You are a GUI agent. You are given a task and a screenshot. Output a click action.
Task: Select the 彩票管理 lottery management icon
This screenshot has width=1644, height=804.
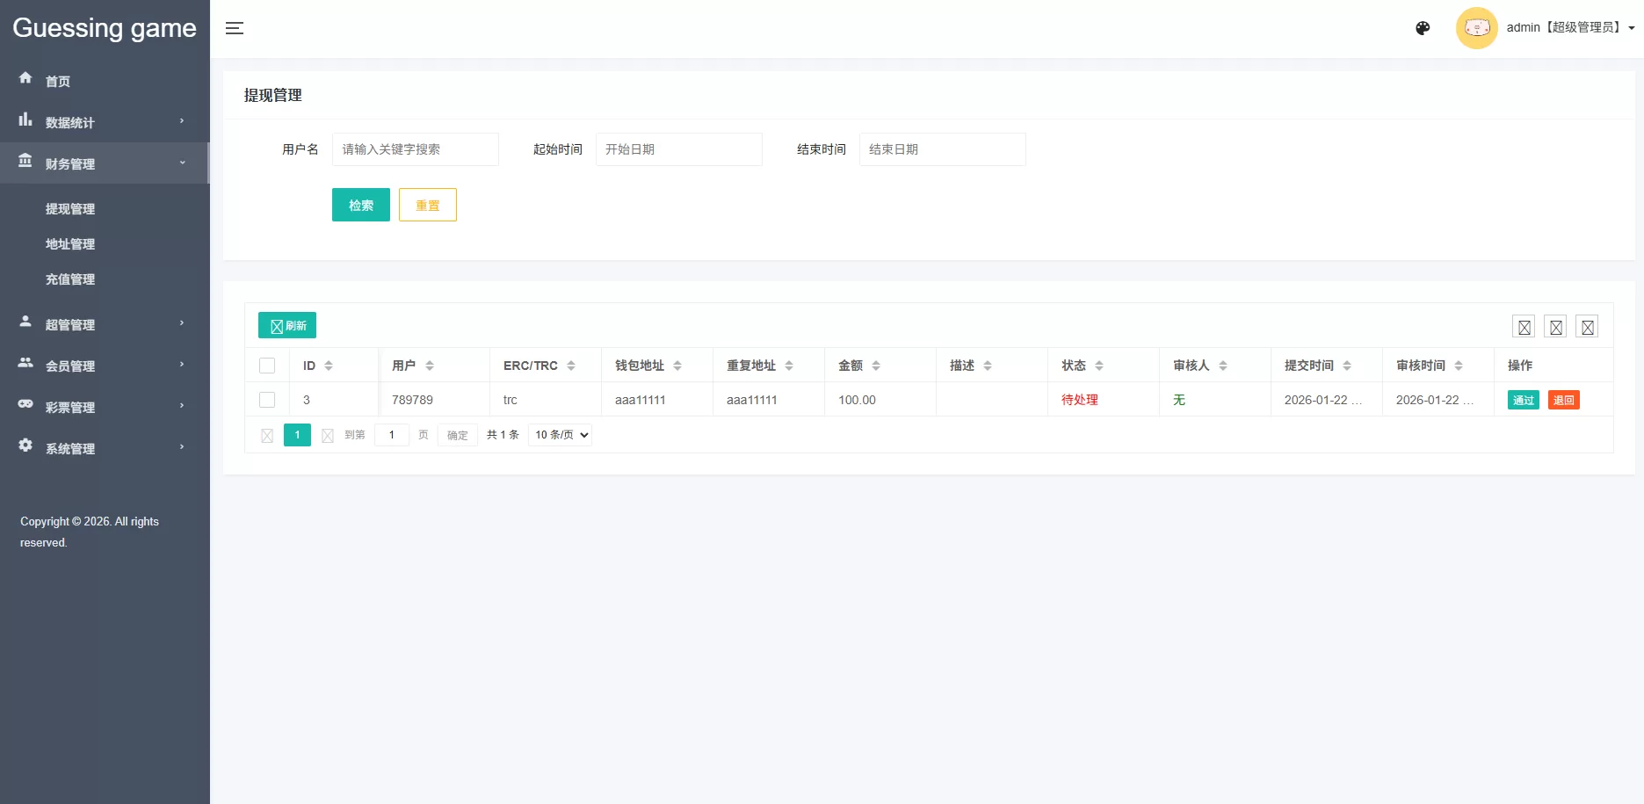25,406
